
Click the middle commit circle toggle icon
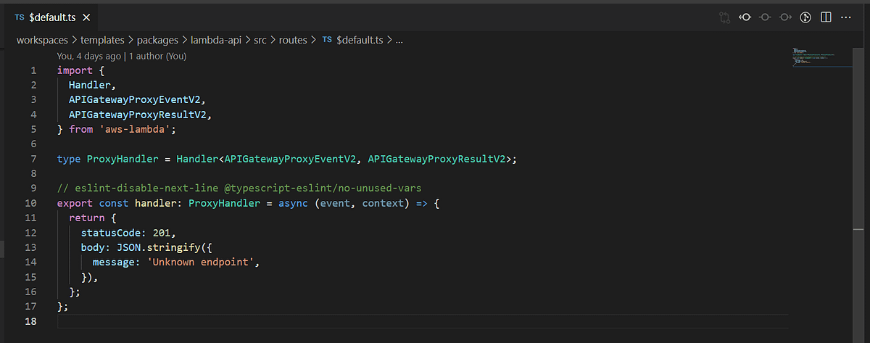(x=764, y=17)
